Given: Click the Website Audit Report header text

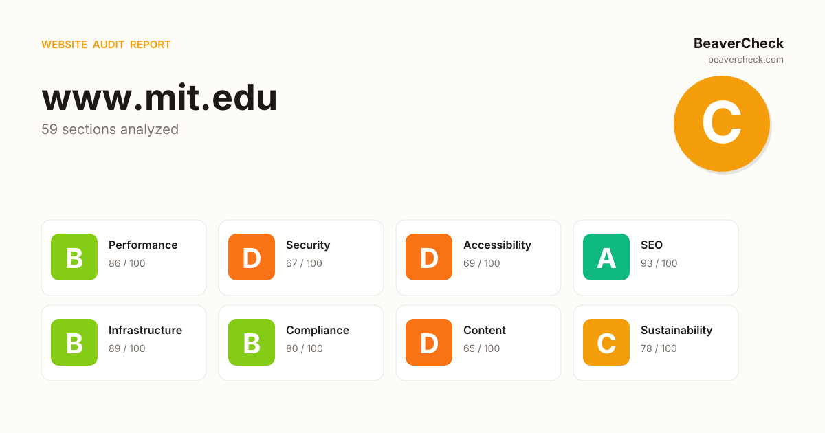Looking at the screenshot, I should 106,45.
